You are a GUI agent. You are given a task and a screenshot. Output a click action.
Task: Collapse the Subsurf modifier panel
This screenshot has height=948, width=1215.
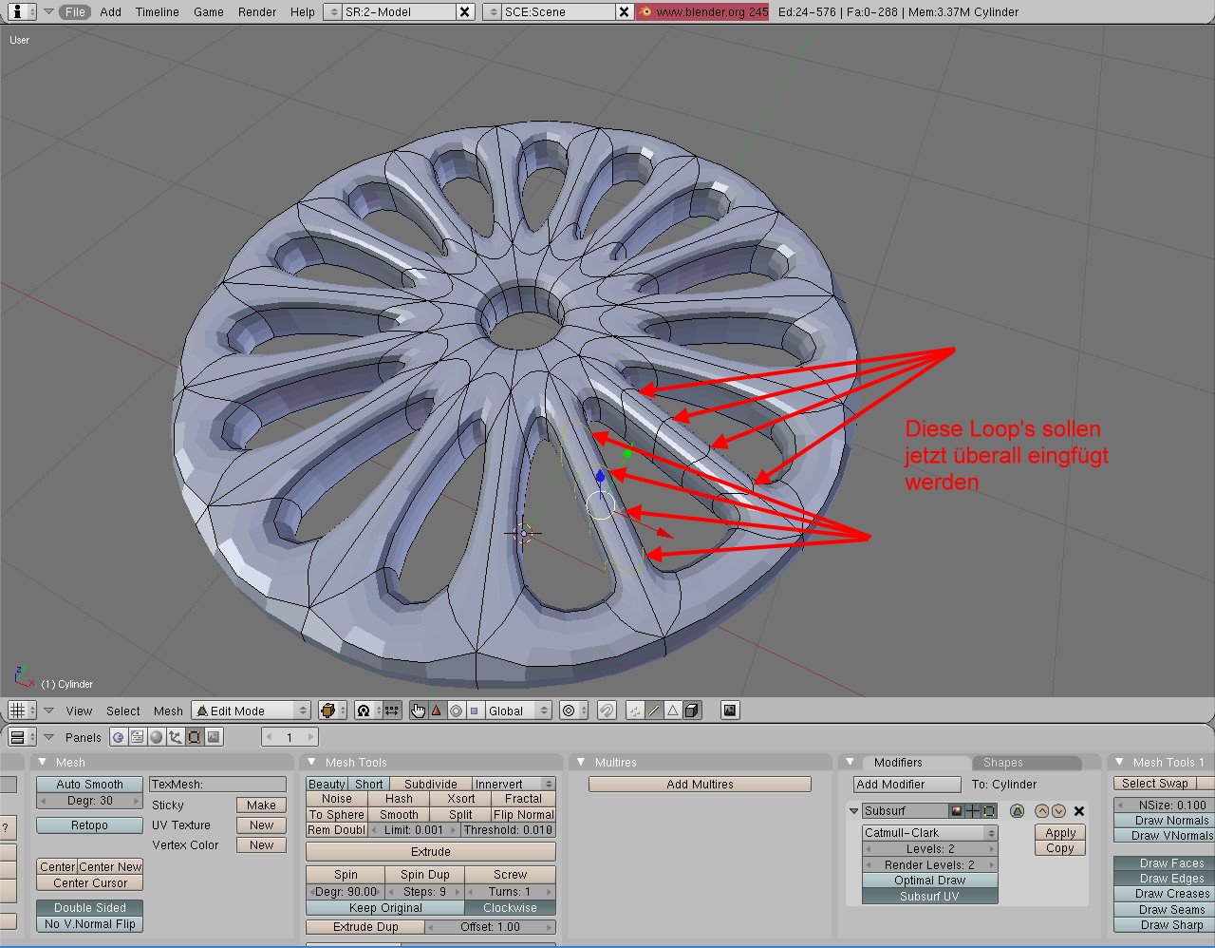coord(854,811)
